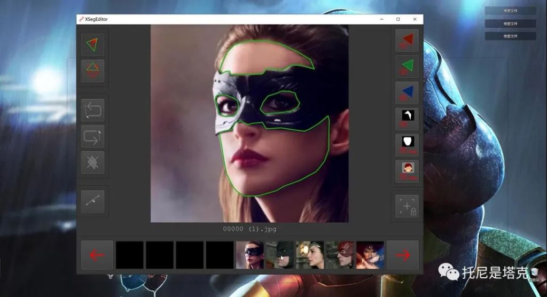Toggle the view lock crosshair button
This screenshot has width=547, height=297.
[x=407, y=206]
